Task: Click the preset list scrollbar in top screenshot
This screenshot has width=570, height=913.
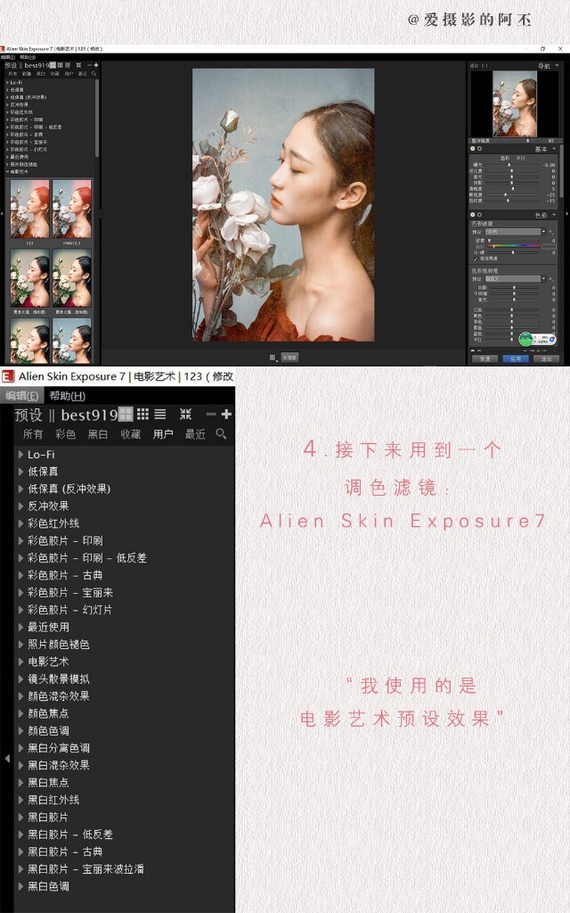Action: click(x=96, y=119)
